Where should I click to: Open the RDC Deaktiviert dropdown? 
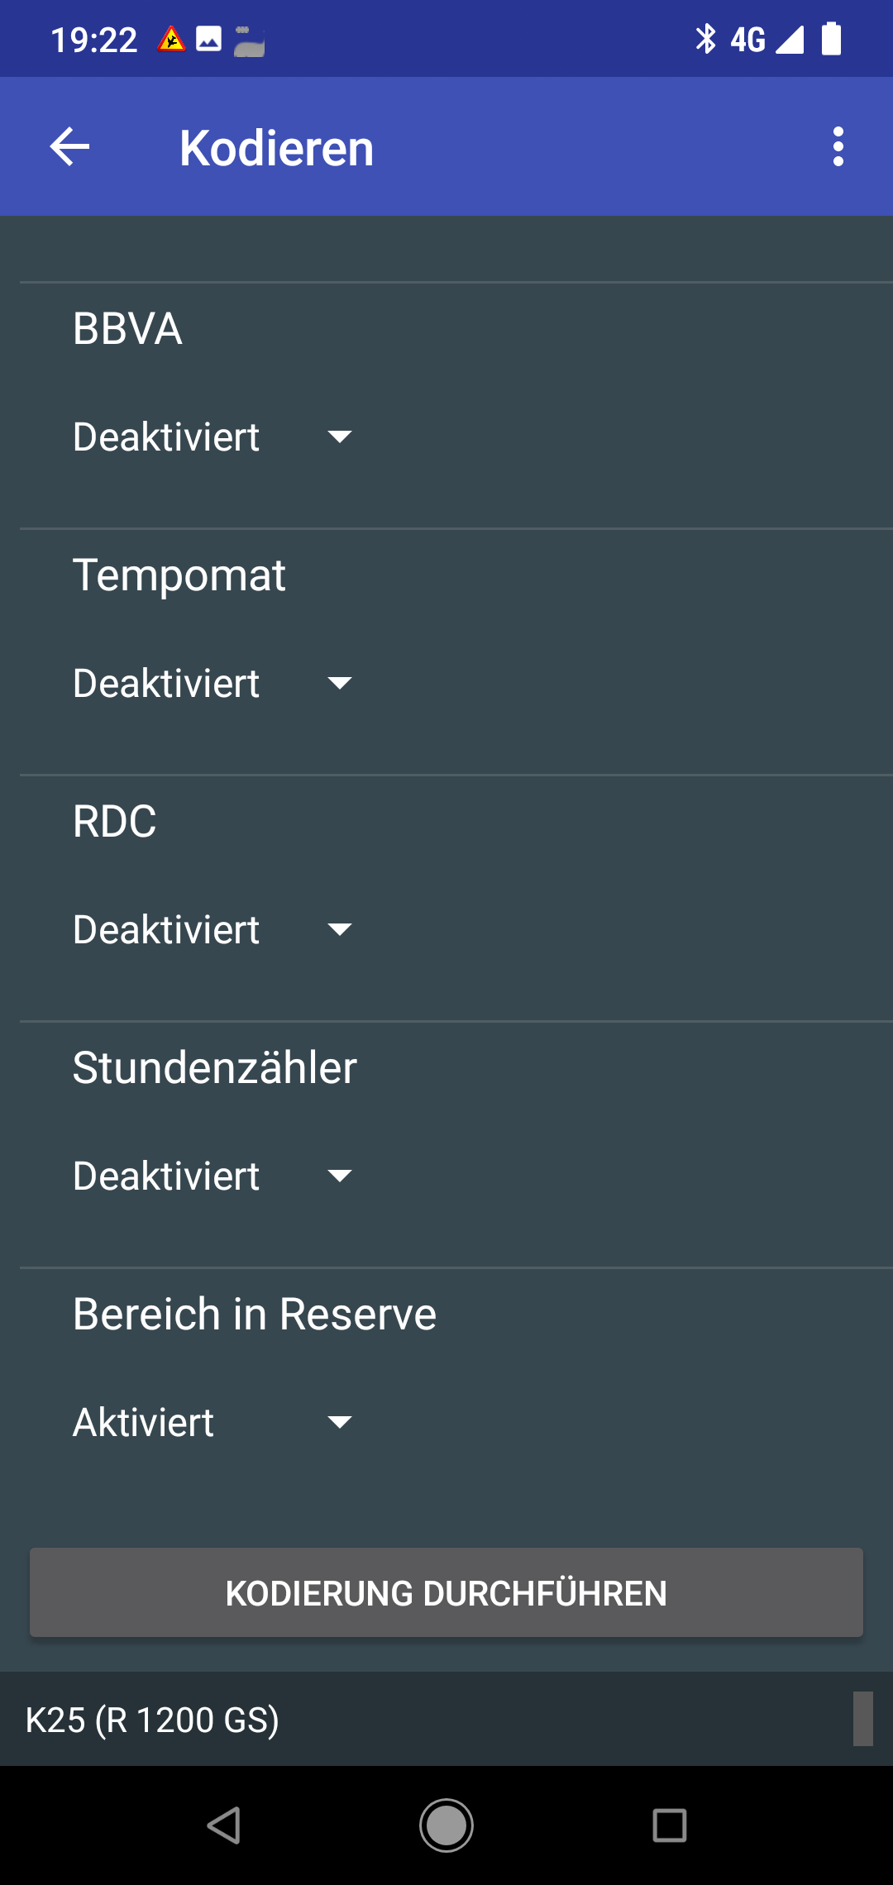[213, 929]
